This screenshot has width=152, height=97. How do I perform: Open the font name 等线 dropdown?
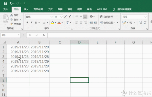[52, 17]
